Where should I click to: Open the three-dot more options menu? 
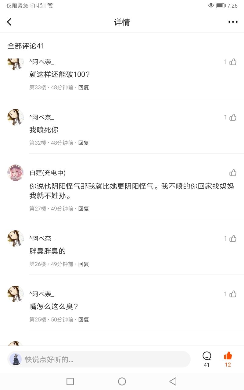click(233, 22)
